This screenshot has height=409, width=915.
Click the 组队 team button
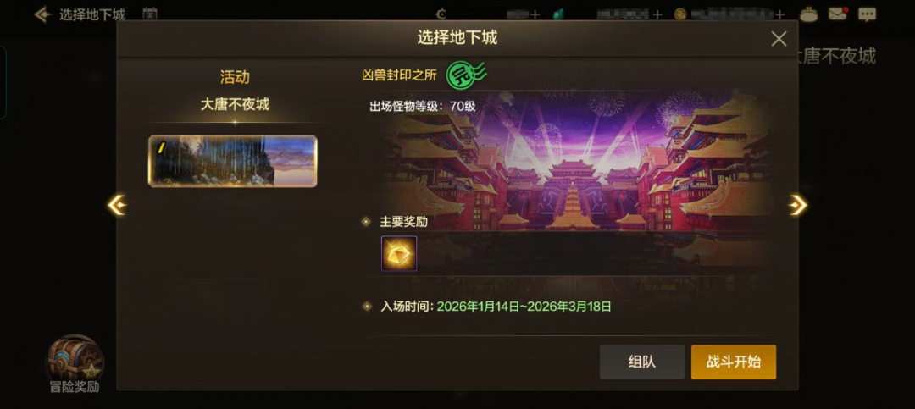tap(642, 362)
